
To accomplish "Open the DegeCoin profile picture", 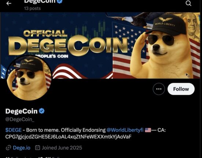I will coord(29,78).
